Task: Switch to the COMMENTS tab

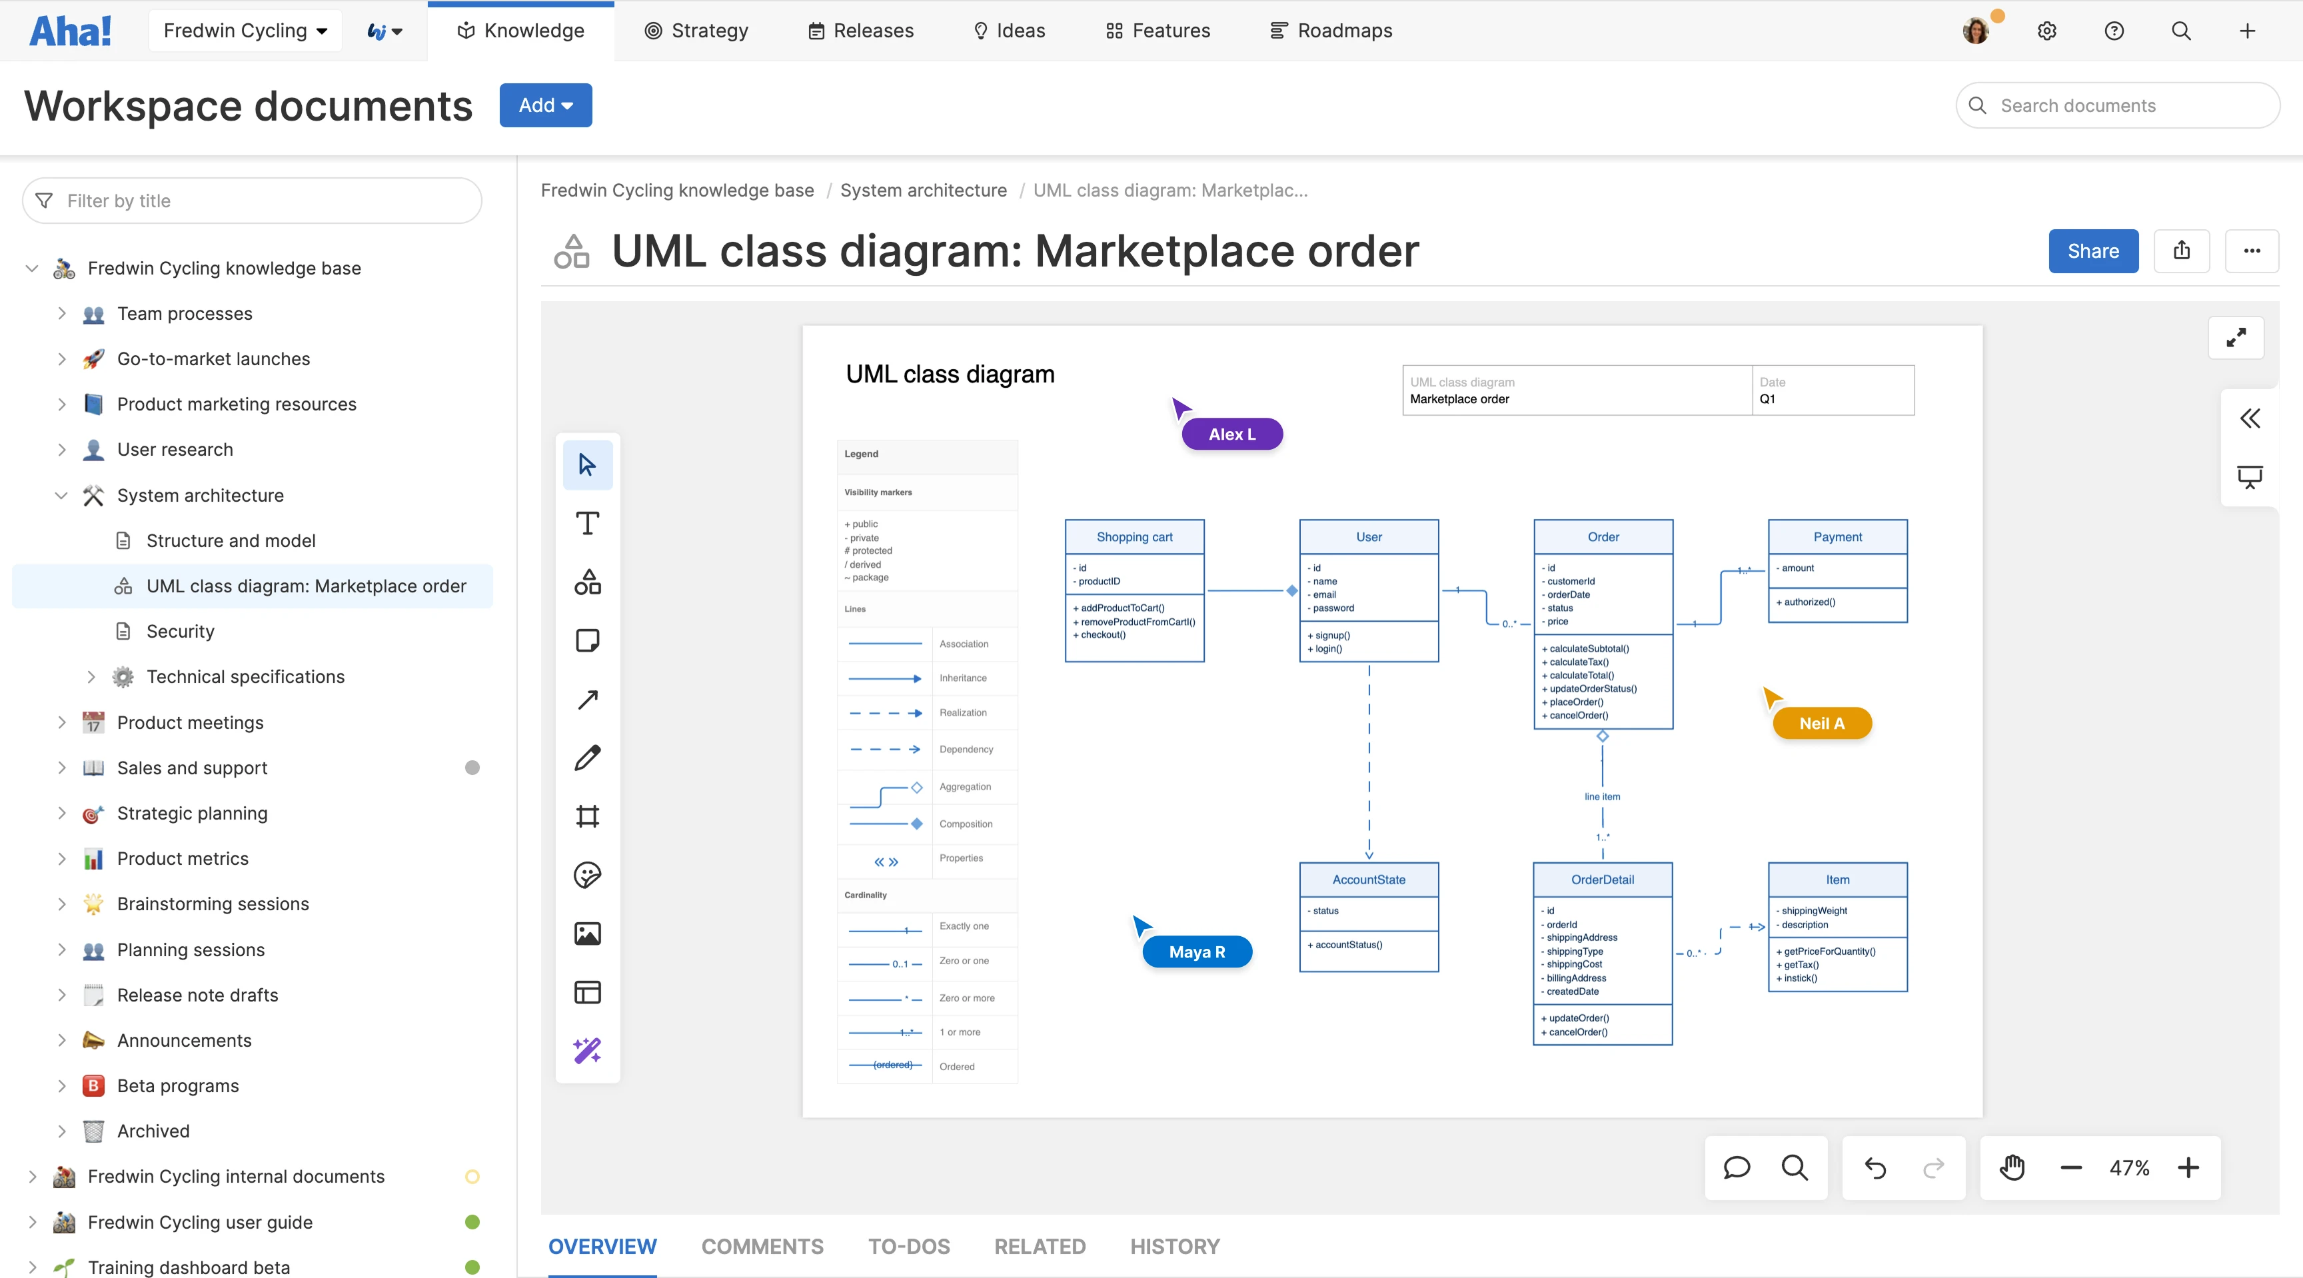Action: point(762,1247)
